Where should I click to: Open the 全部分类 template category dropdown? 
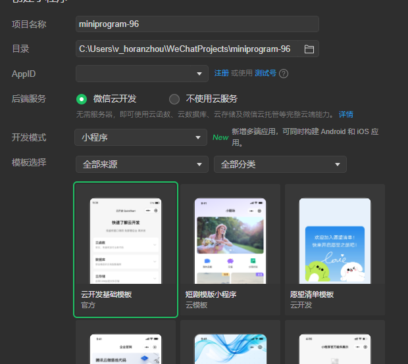(280, 164)
